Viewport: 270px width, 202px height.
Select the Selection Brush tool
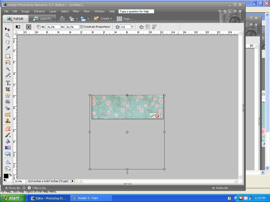pos(8,75)
